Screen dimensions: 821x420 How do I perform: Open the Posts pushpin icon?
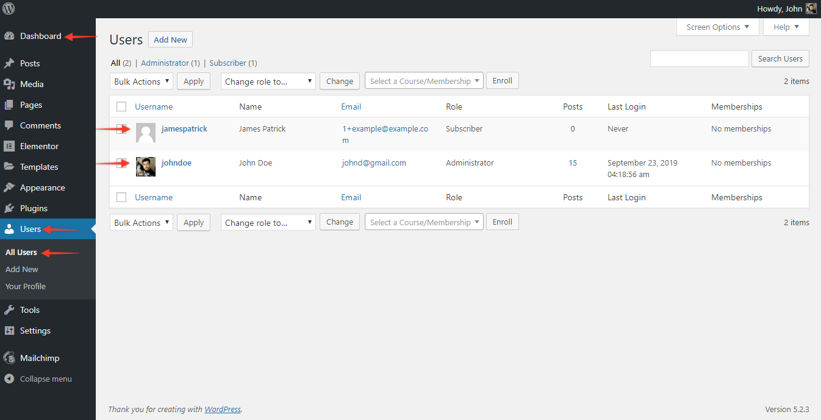coord(9,63)
